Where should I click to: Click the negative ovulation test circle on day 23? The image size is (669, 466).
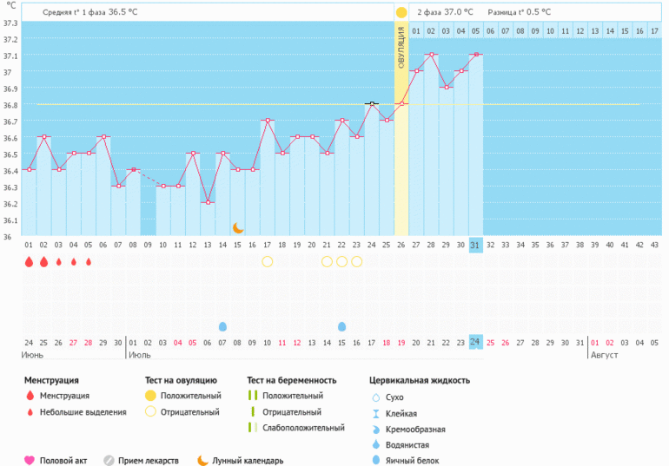356,261
